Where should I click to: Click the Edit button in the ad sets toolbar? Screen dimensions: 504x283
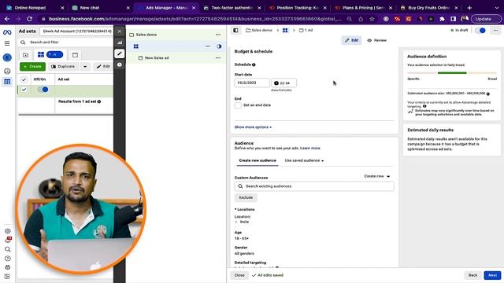point(103,66)
